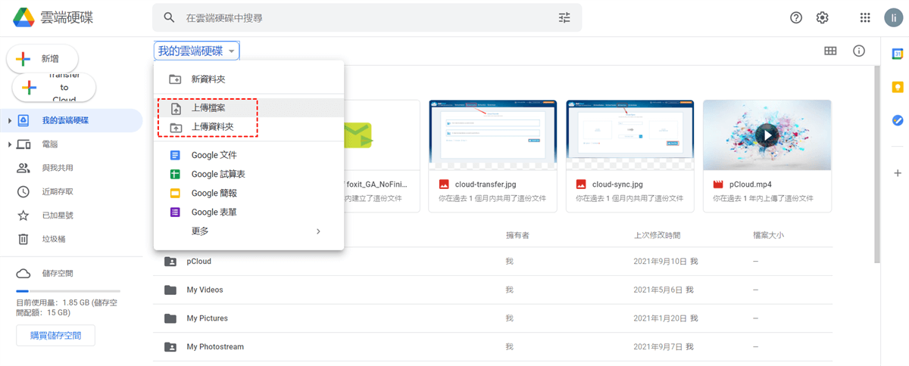This screenshot has width=909, height=366.
Task: Expand 我的雲端硬碟 tree in sidebar
Action: pos(9,120)
